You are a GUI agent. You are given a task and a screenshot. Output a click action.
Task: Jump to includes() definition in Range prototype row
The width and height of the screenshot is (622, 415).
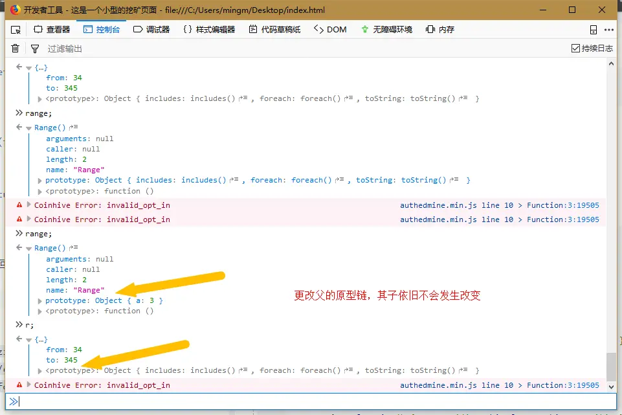click(x=234, y=180)
